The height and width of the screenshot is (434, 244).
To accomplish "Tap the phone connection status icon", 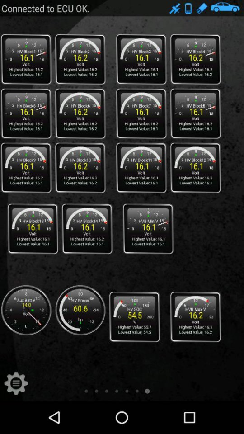I will click(188, 8).
